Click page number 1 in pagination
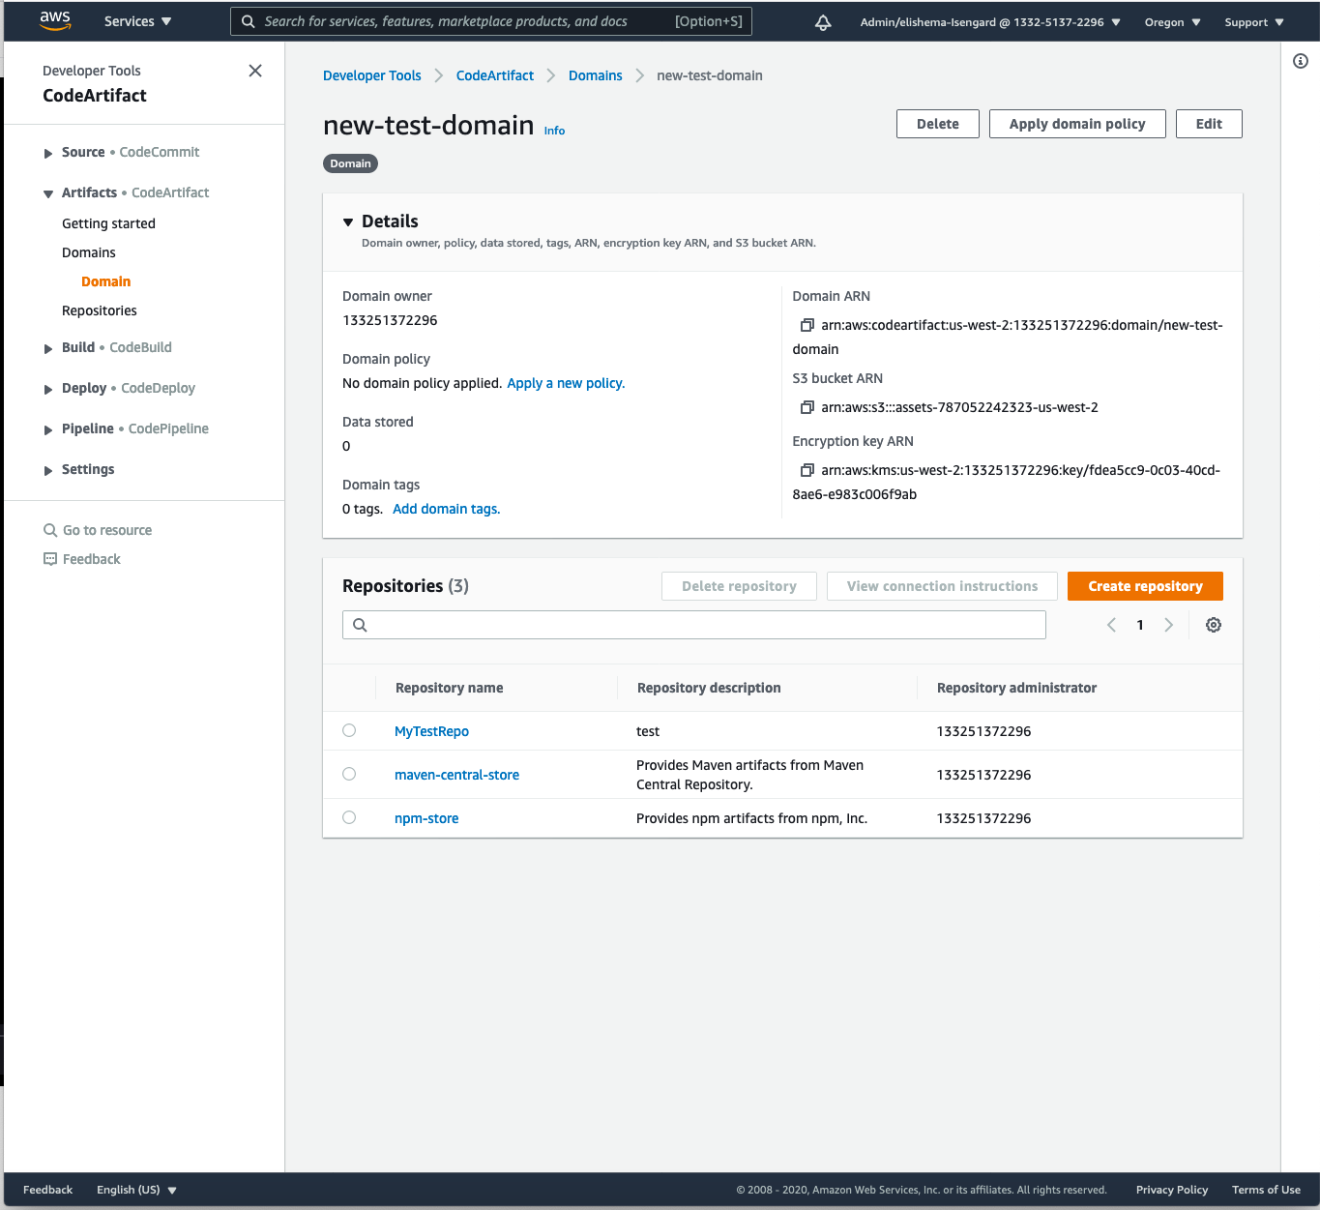This screenshot has height=1210, width=1320. [1140, 625]
